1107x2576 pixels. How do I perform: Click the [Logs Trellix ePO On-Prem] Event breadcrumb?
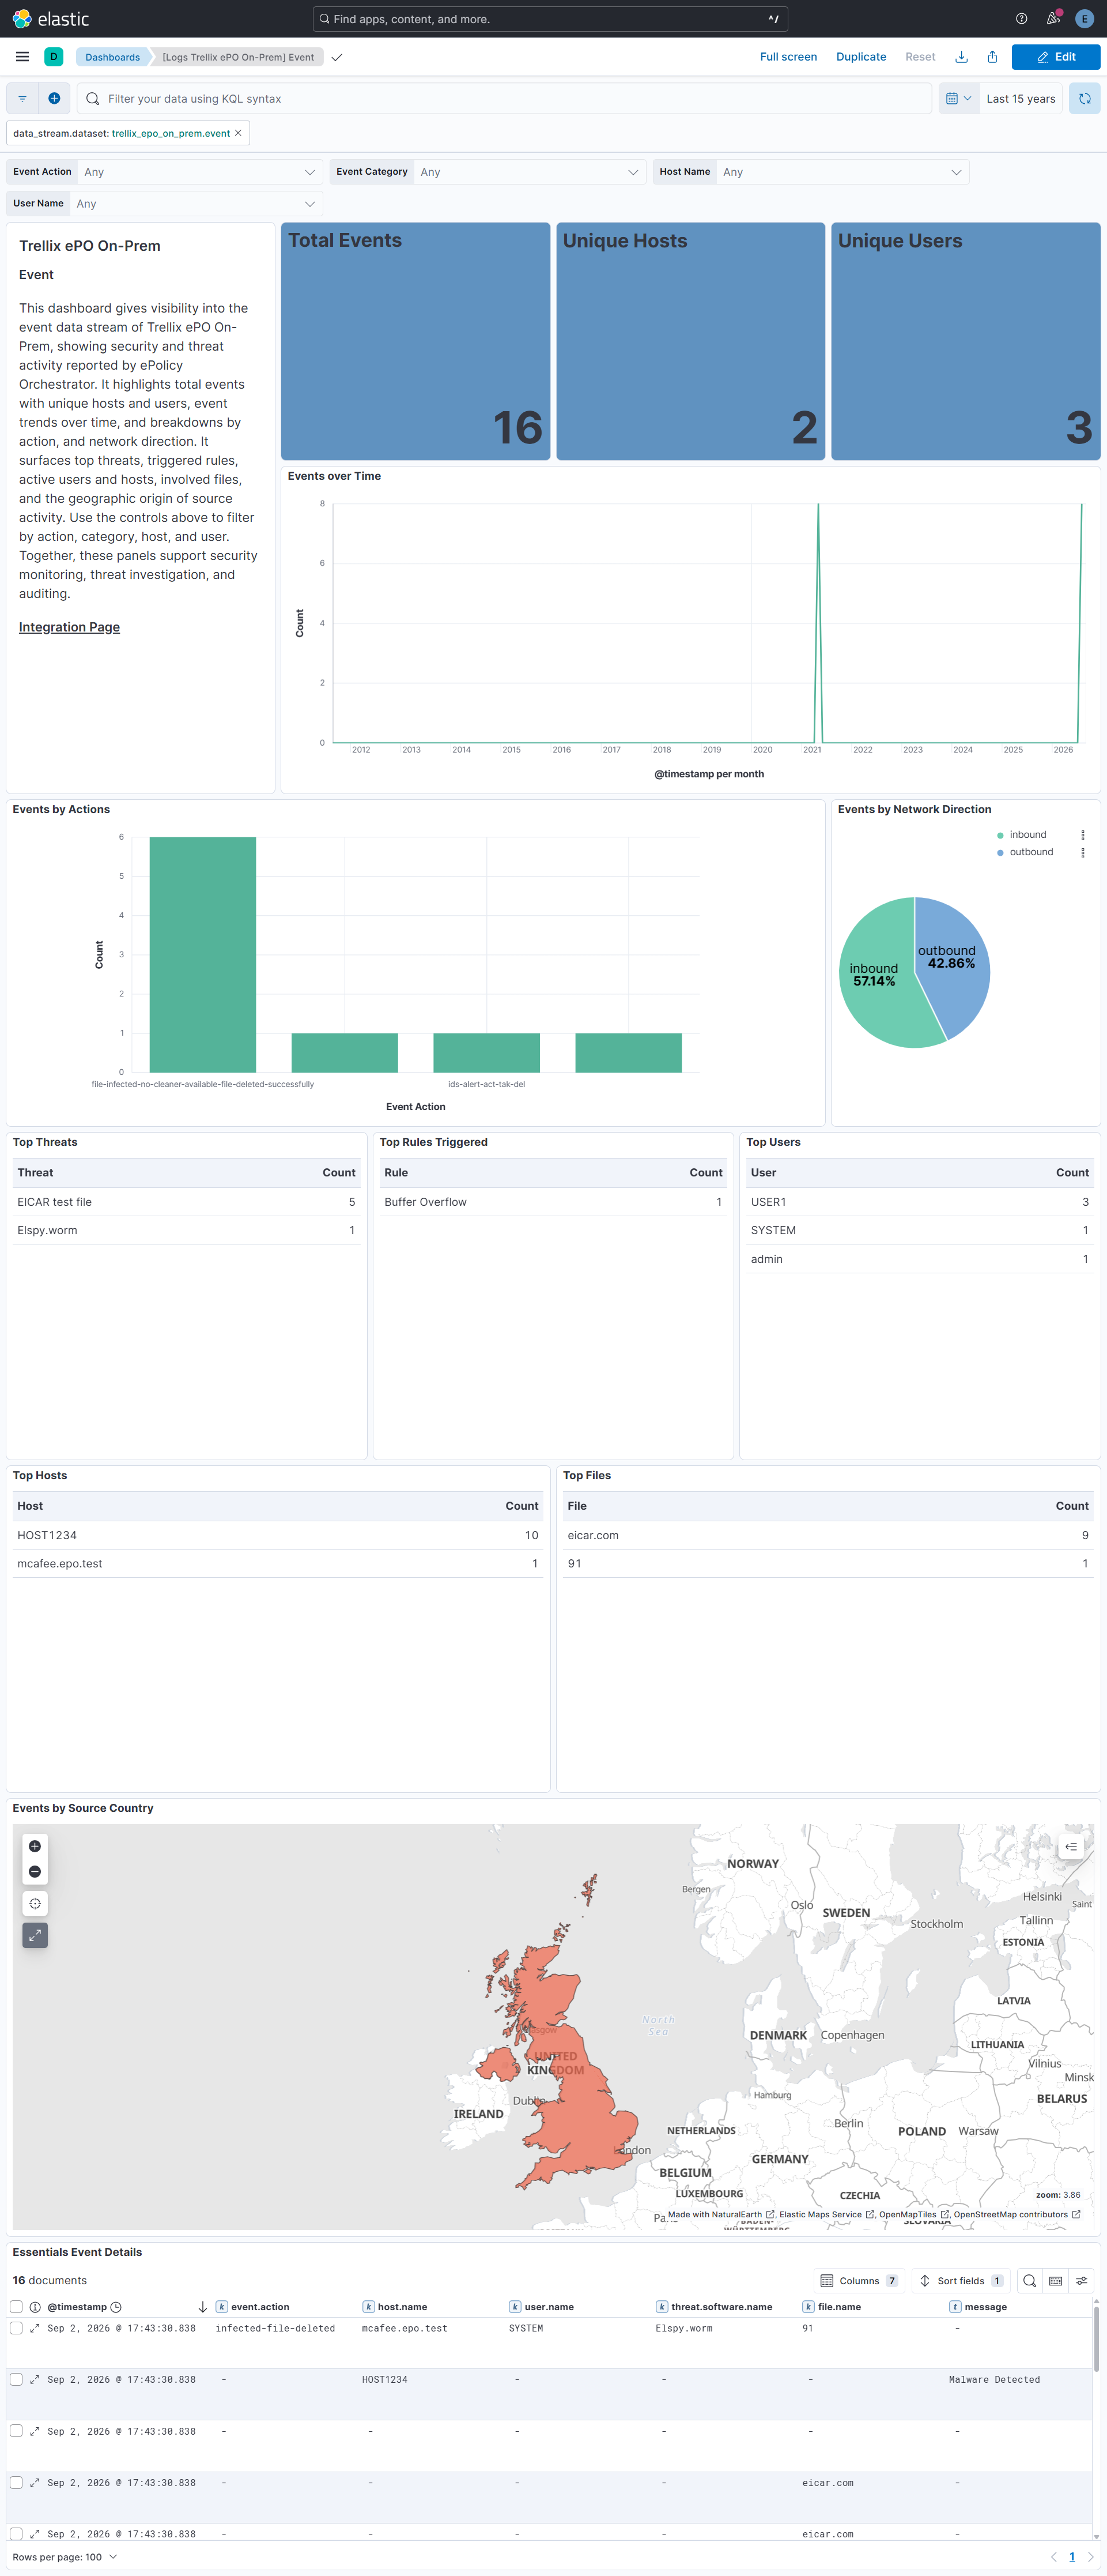(x=238, y=57)
